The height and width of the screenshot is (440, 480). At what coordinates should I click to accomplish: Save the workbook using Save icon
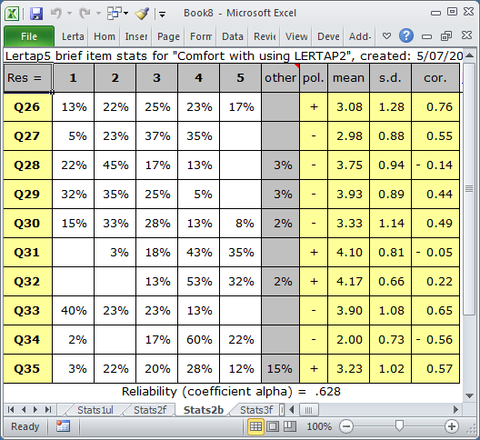(36, 13)
